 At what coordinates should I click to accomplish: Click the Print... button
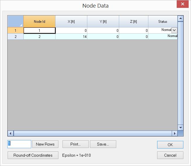[x=75, y=144]
